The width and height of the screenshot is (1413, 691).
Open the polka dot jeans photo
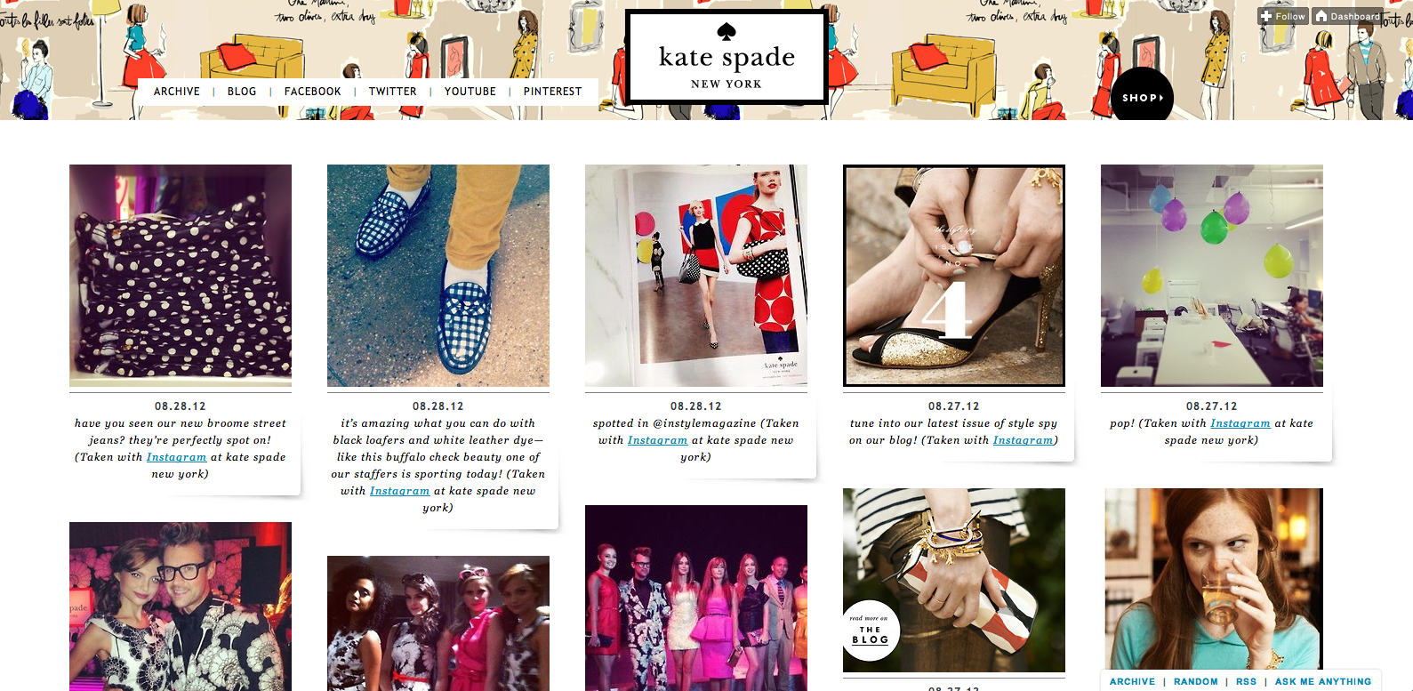click(181, 276)
